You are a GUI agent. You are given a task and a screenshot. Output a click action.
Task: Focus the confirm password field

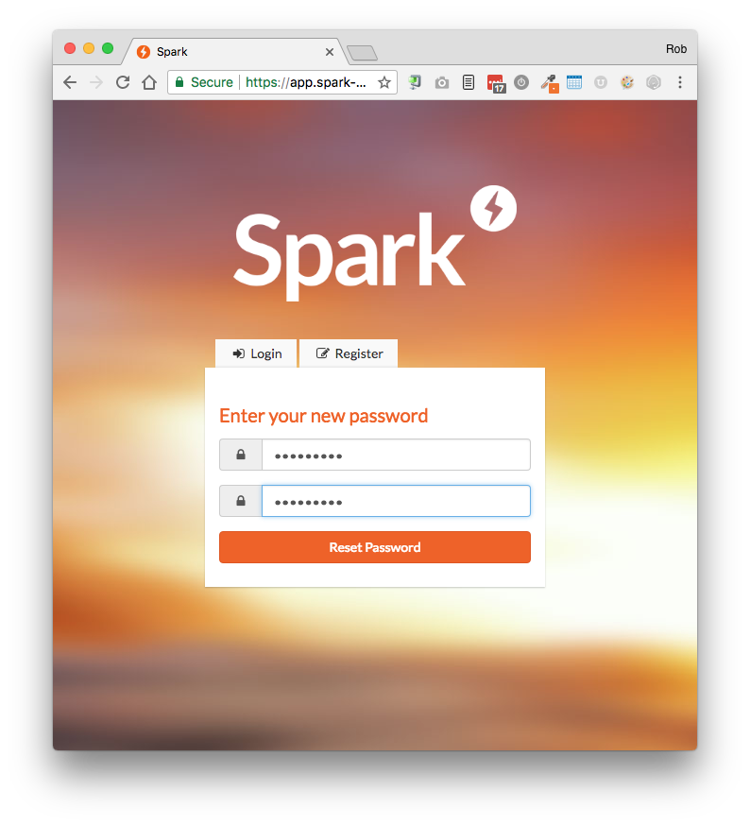coord(396,501)
